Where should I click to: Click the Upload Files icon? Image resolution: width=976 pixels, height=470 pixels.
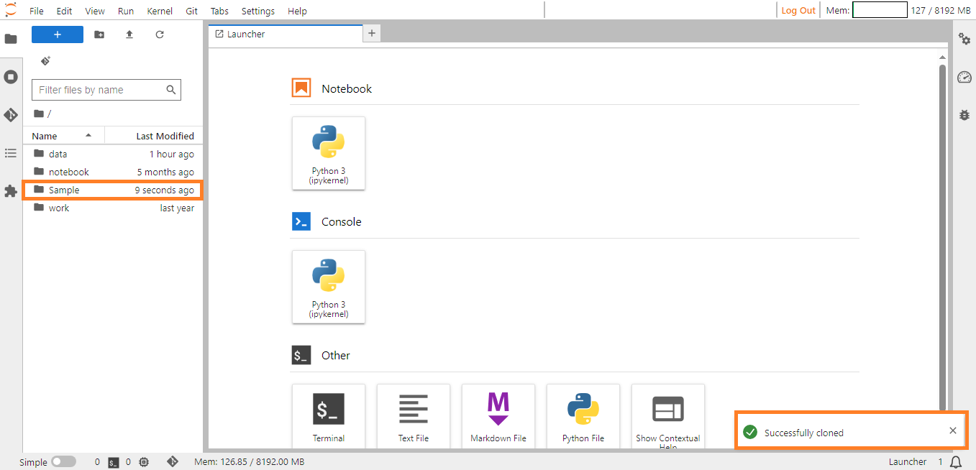pyautogui.click(x=129, y=34)
